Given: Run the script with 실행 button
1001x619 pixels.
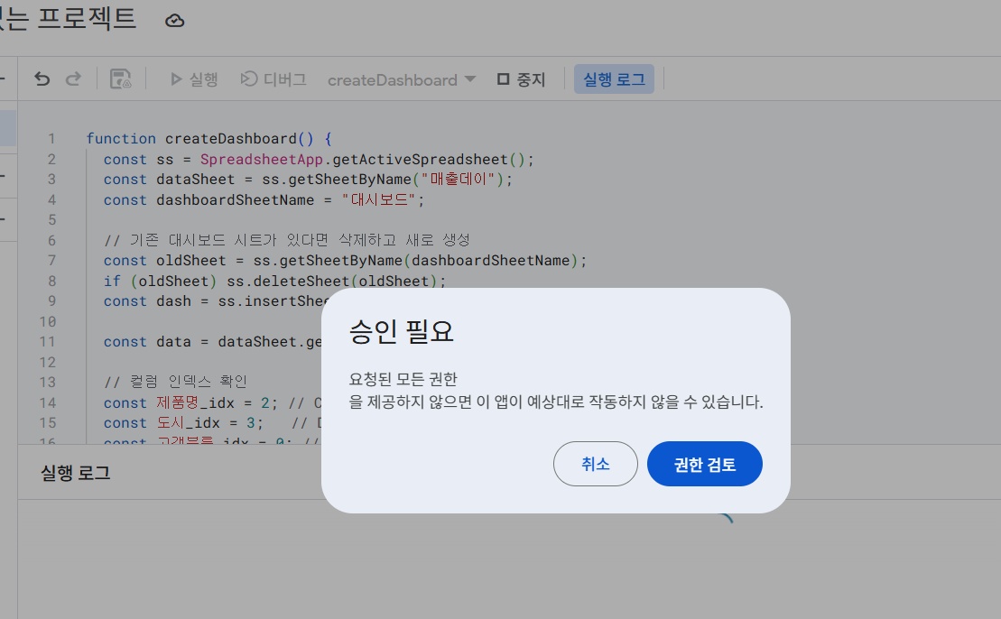Looking at the screenshot, I should pyautogui.click(x=194, y=79).
